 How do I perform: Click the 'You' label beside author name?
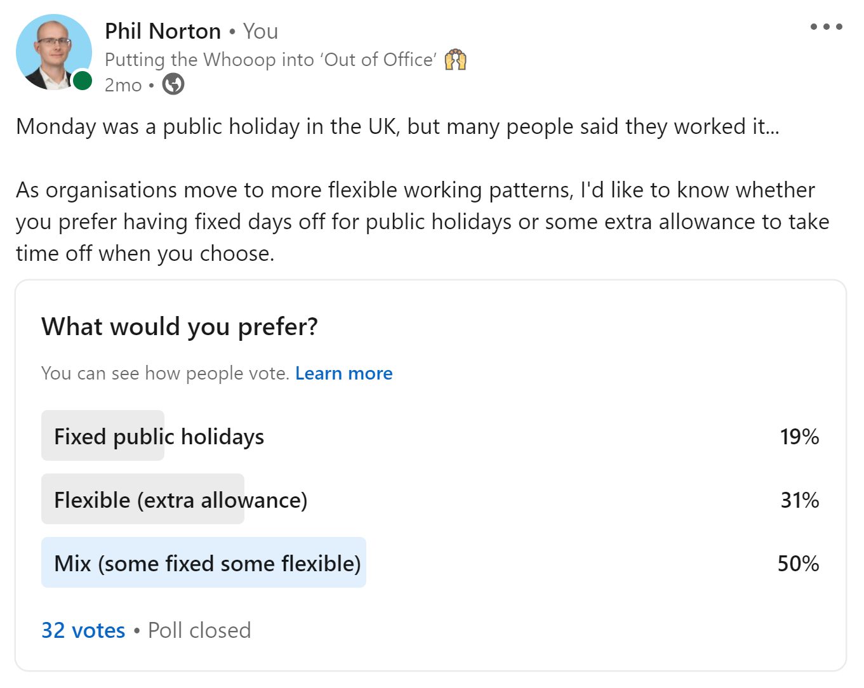coord(260,31)
